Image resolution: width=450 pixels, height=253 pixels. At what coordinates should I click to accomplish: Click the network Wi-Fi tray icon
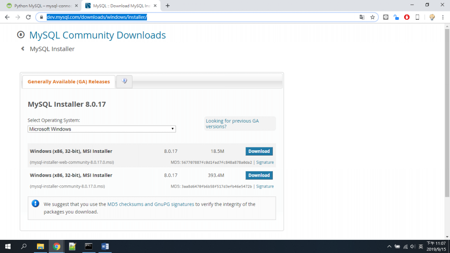pos(405,247)
